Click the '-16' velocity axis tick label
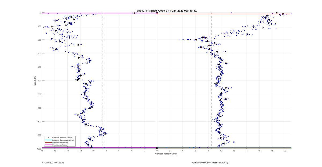 click(x=55, y=151)
